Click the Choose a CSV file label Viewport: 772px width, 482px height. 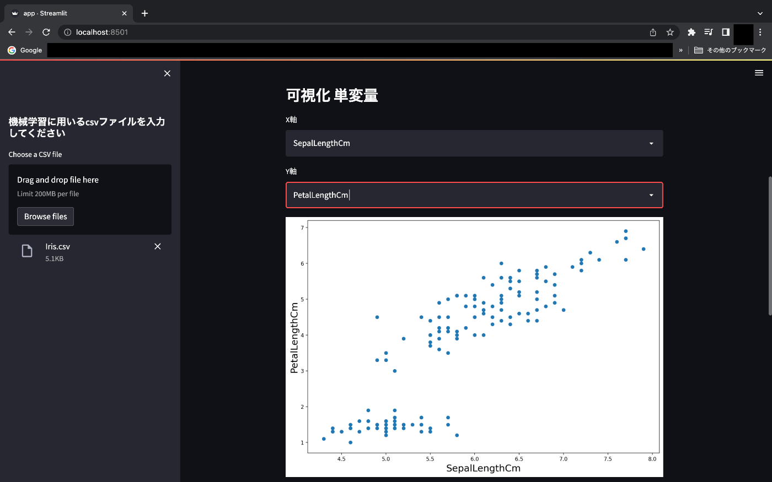tap(35, 154)
